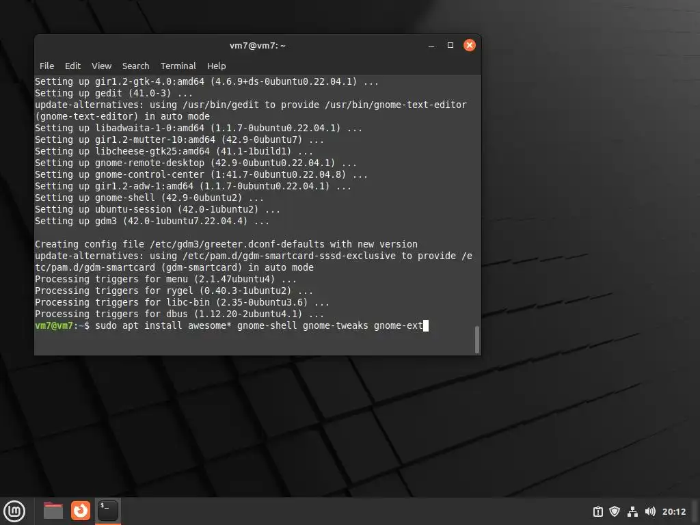The height and width of the screenshot is (525, 700).
Task: Click 'Setting up gnome-control-center' line
Action: tap(202, 174)
